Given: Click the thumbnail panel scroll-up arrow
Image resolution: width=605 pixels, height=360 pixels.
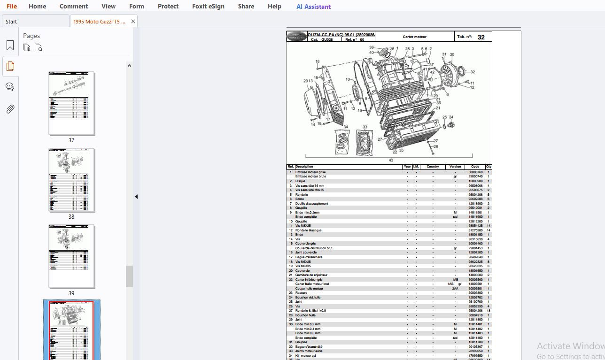Looking at the screenshot, I should coord(129,66).
